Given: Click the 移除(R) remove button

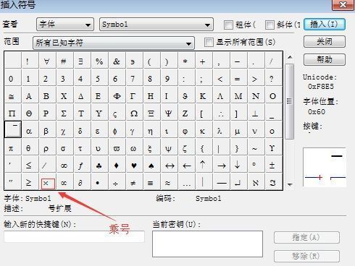Looking at the screenshot, I should click(x=306, y=256).
